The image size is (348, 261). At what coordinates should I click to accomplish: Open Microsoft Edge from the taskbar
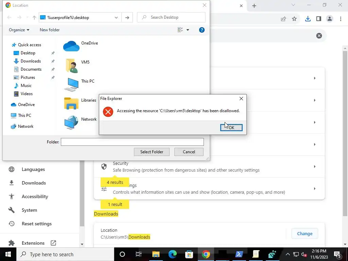point(172,254)
